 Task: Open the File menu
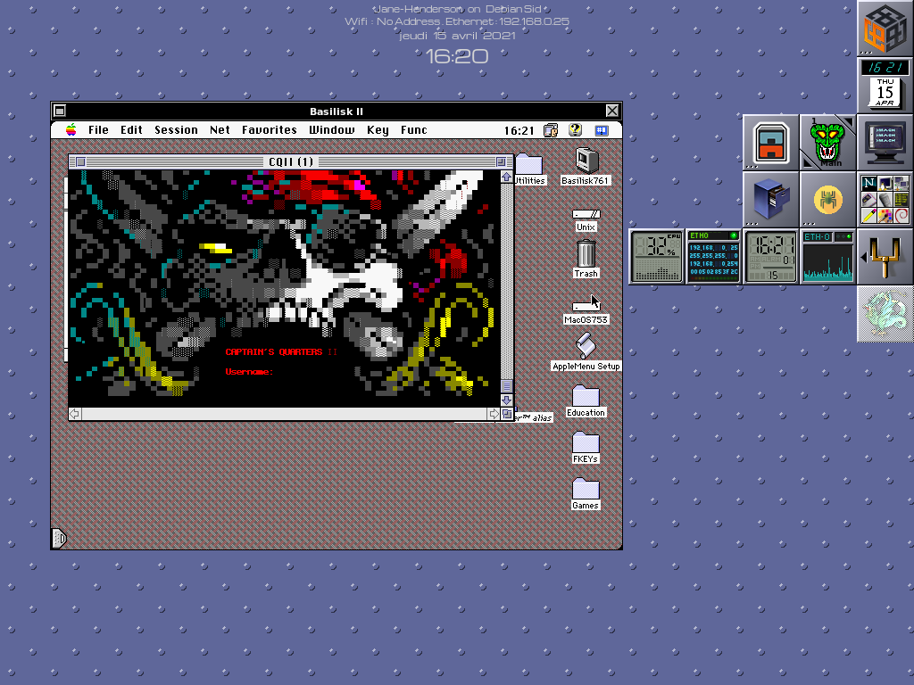98,130
